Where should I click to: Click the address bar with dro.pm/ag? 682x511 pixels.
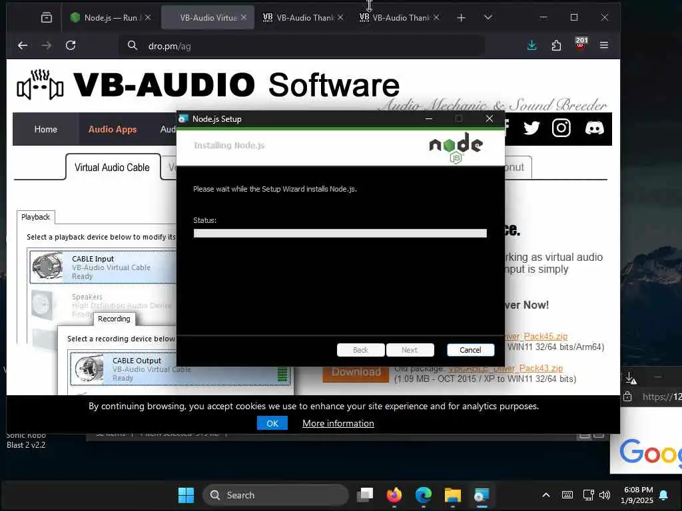(x=302, y=46)
